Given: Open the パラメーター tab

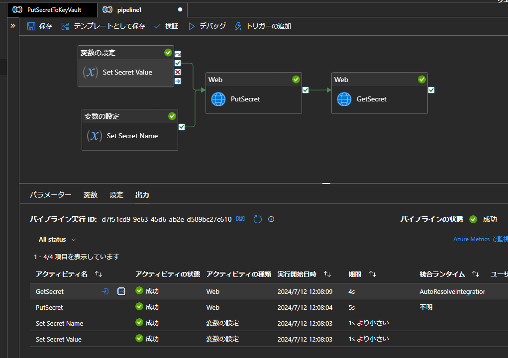Looking at the screenshot, I should pyautogui.click(x=51, y=195).
